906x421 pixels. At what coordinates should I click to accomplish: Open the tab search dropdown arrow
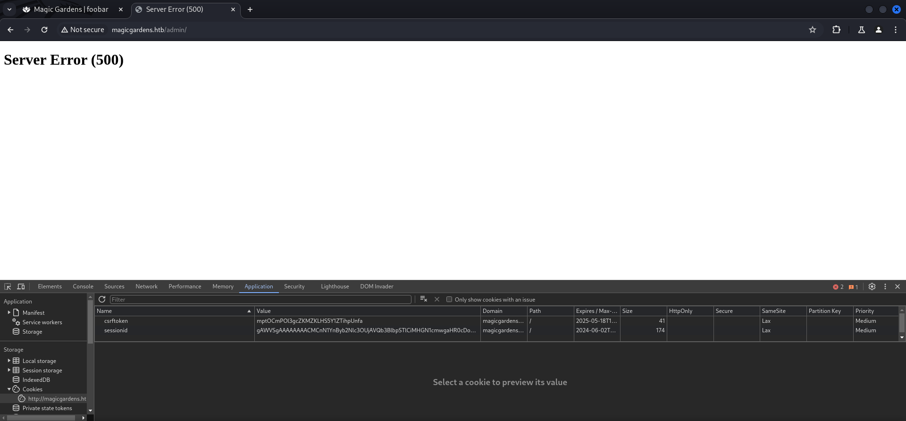pyautogui.click(x=9, y=9)
